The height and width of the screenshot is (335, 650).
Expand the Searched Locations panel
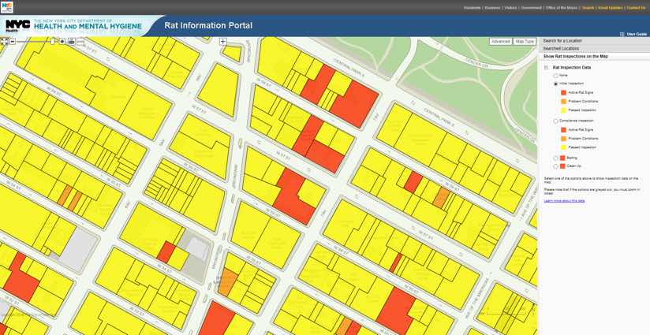tap(594, 48)
